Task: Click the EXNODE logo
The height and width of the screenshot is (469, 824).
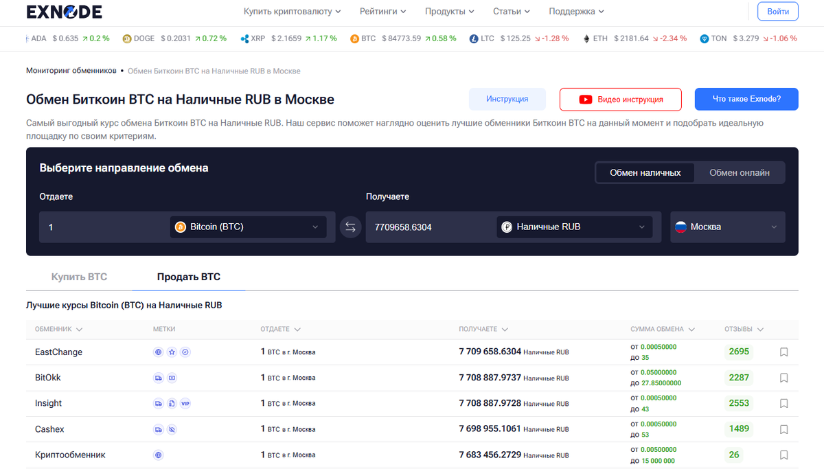Action: pos(64,12)
